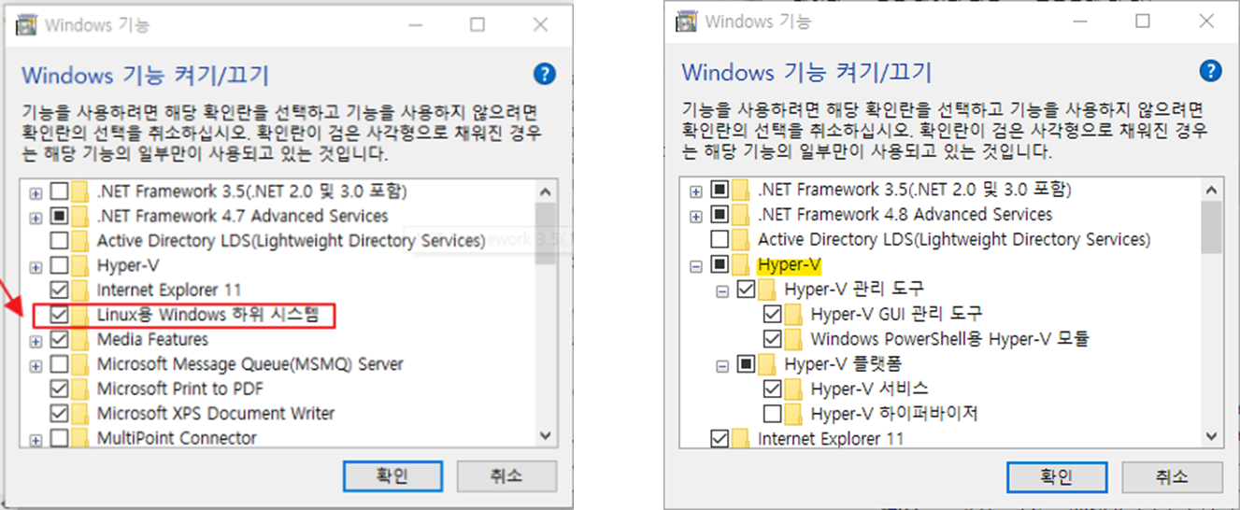Click scroll down arrow in right window list

pos(1210,436)
